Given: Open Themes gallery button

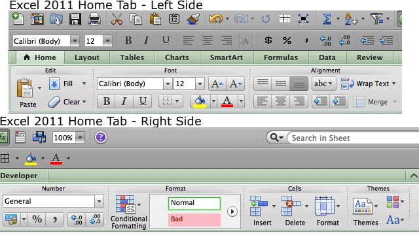Looking at the screenshot, I should [362, 206].
